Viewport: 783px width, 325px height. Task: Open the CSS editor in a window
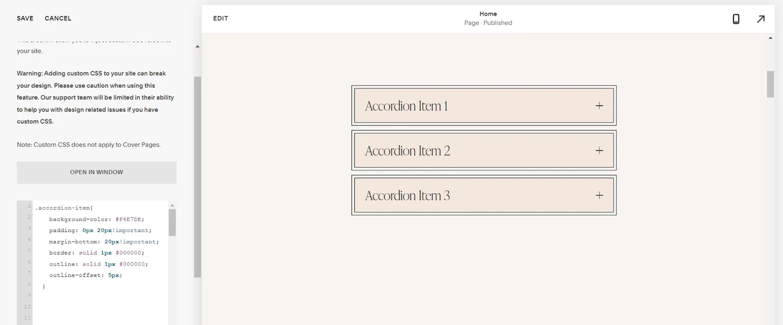[x=96, y=172]
